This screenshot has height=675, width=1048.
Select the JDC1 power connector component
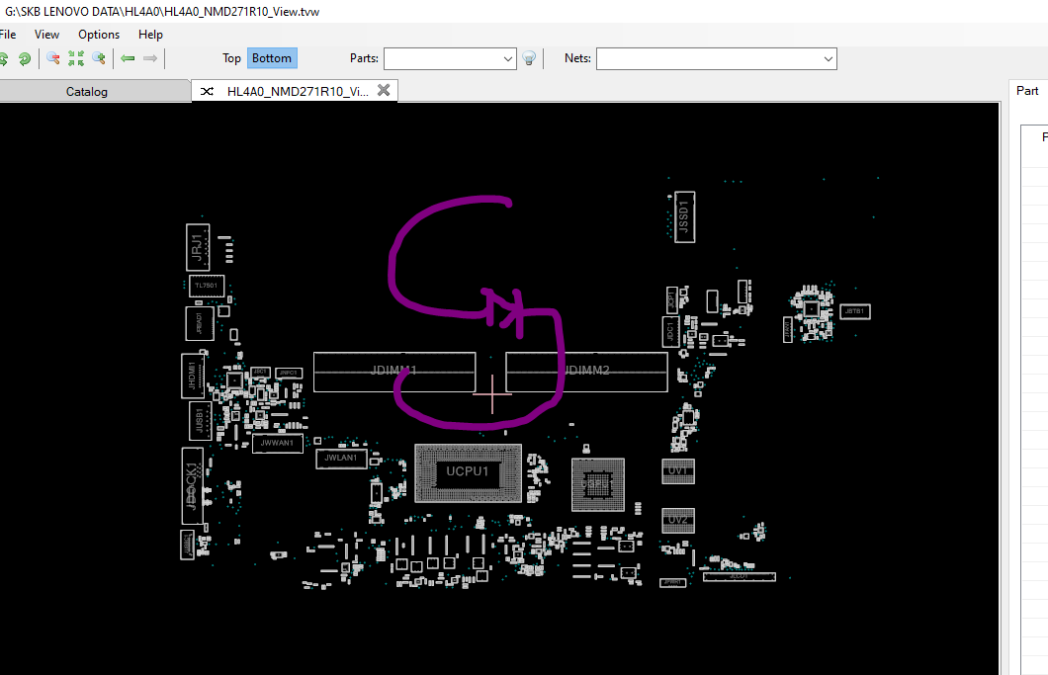coord(671,332)
